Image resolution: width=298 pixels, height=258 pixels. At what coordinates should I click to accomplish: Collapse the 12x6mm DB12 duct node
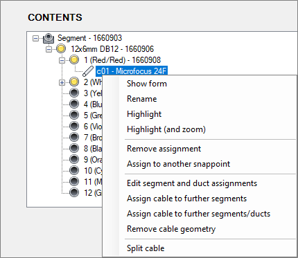[x=49, y=49]
